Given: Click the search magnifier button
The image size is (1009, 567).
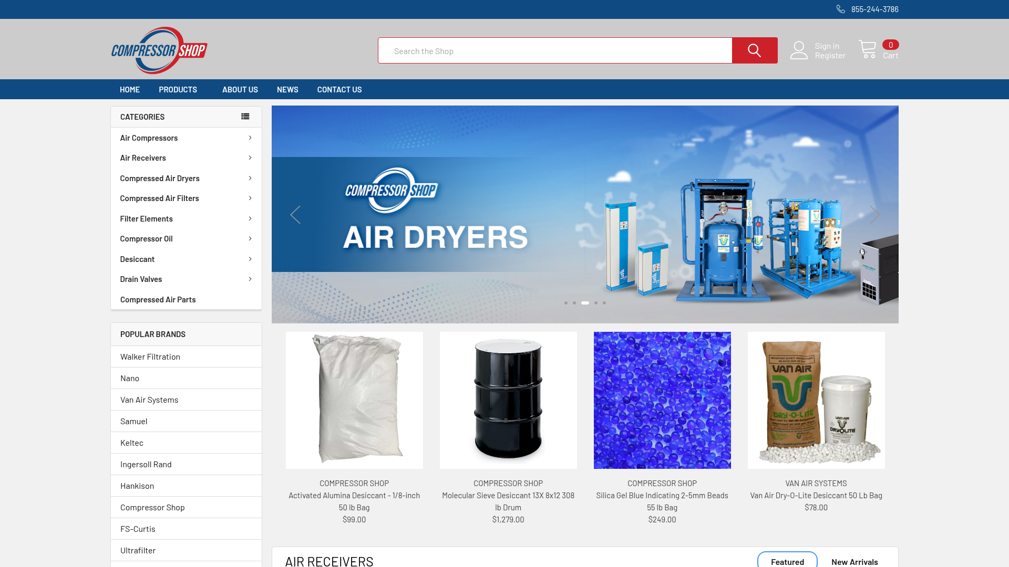Looking at the screenshot, I should pos(755,50).
